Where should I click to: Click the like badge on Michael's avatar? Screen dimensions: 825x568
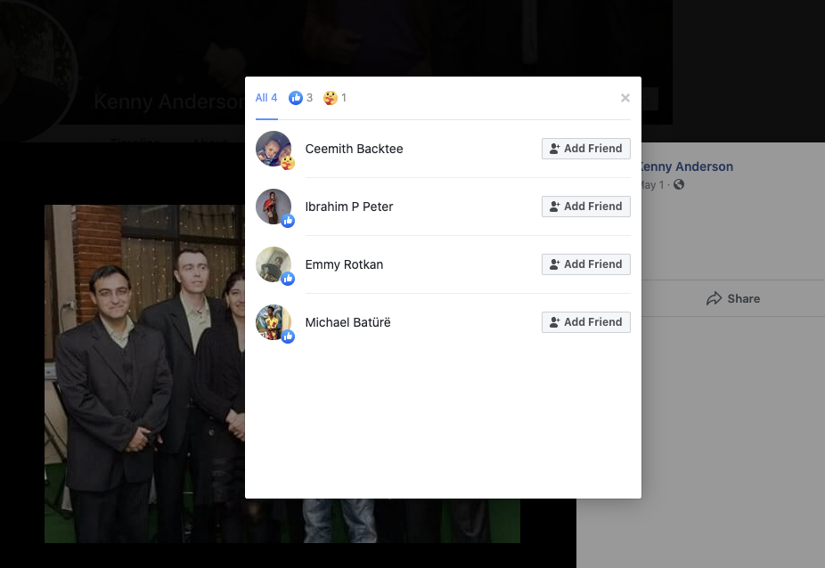(287, 337)
